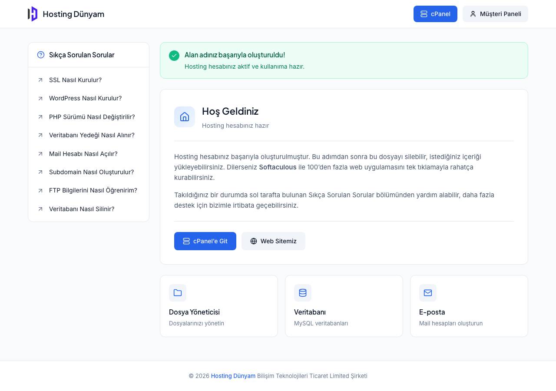Visit Web Sitemiz button

point(273,241)
